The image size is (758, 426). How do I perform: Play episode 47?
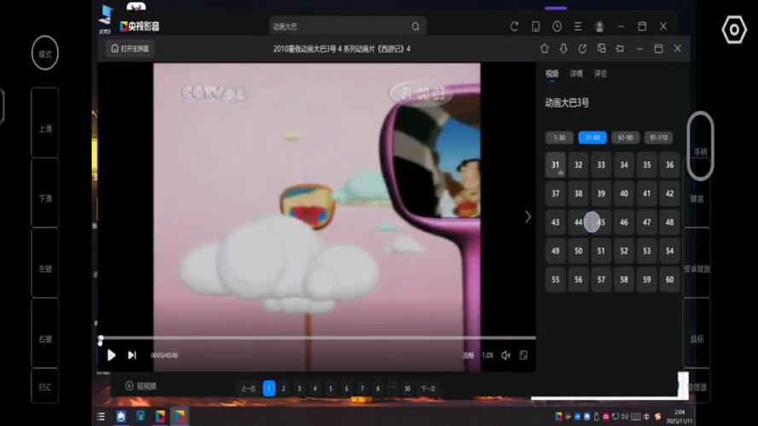click(647, 222)
